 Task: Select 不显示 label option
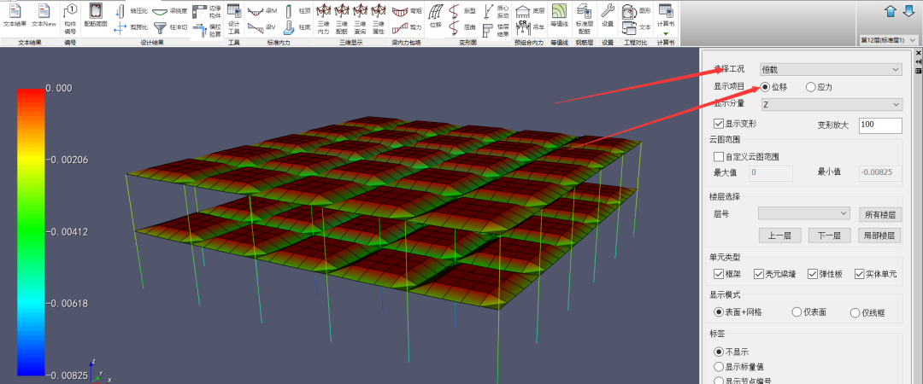718,352
